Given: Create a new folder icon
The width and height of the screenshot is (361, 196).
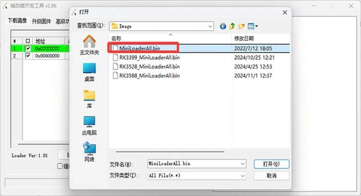Looking at the screenshot, I should point(241,26).
